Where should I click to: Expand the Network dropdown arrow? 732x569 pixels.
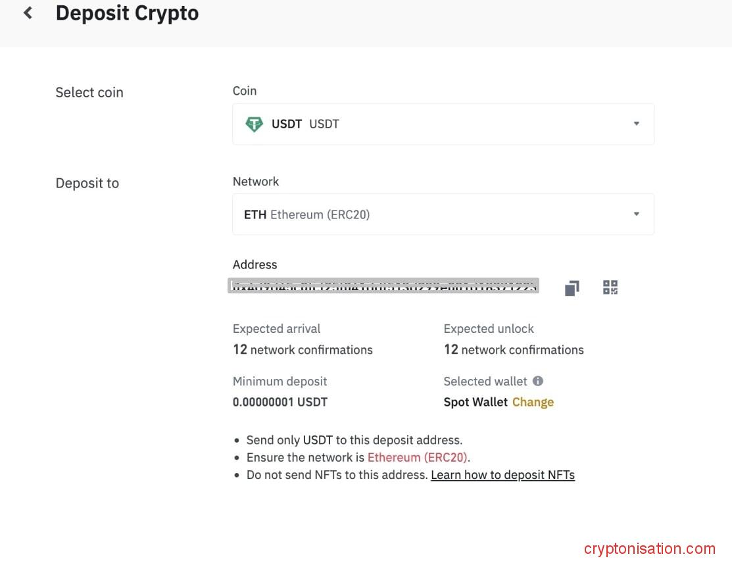(x=636, y=214)
